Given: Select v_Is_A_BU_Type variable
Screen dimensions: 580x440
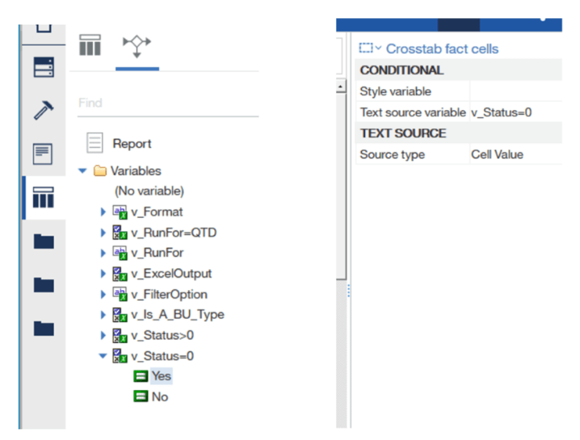Looking at the screenshot, I should point(178,315).
